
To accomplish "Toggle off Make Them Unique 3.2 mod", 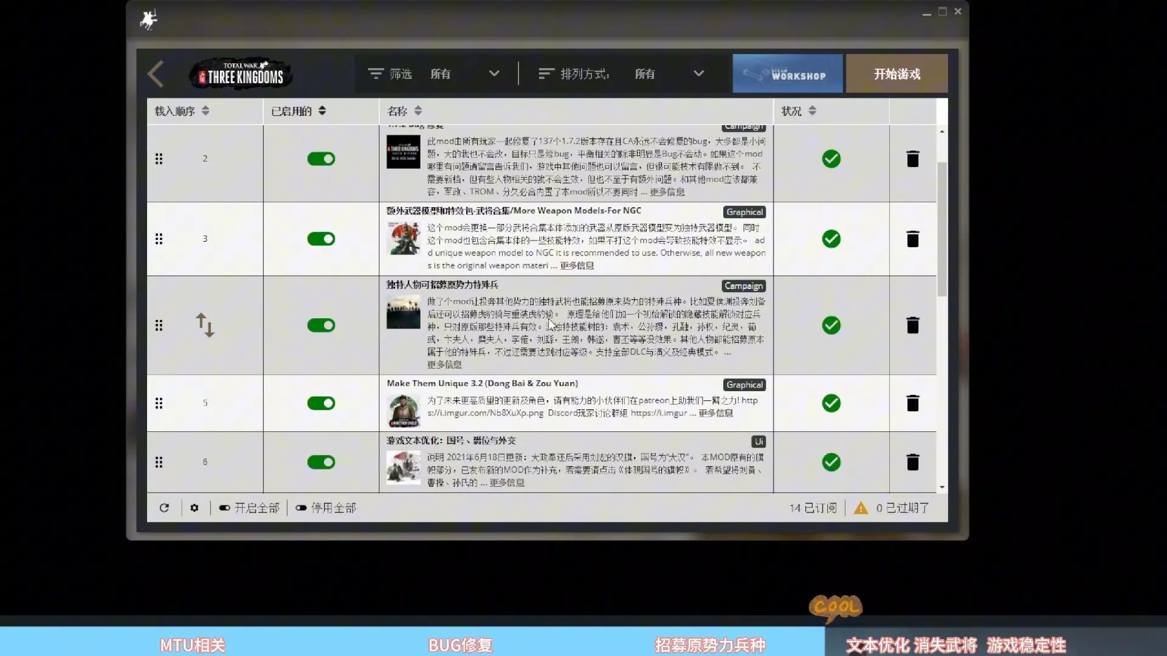I will (x=321, y=403).
